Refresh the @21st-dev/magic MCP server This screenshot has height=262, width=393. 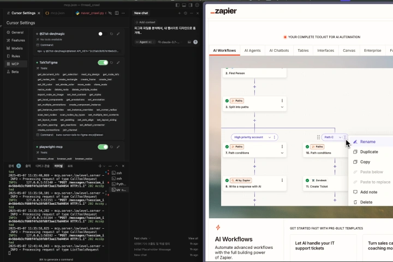(111, 34)
